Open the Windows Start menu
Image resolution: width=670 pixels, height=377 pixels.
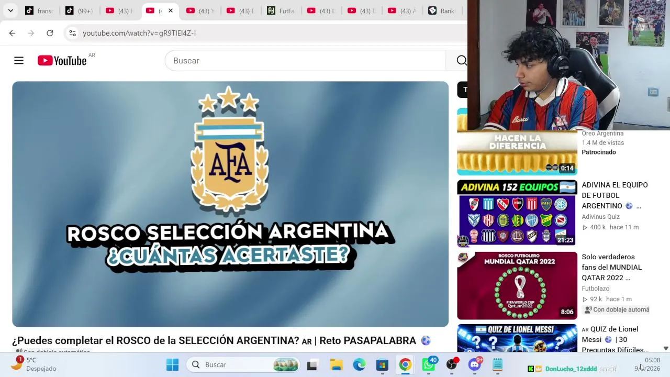[x=172, y=364]
